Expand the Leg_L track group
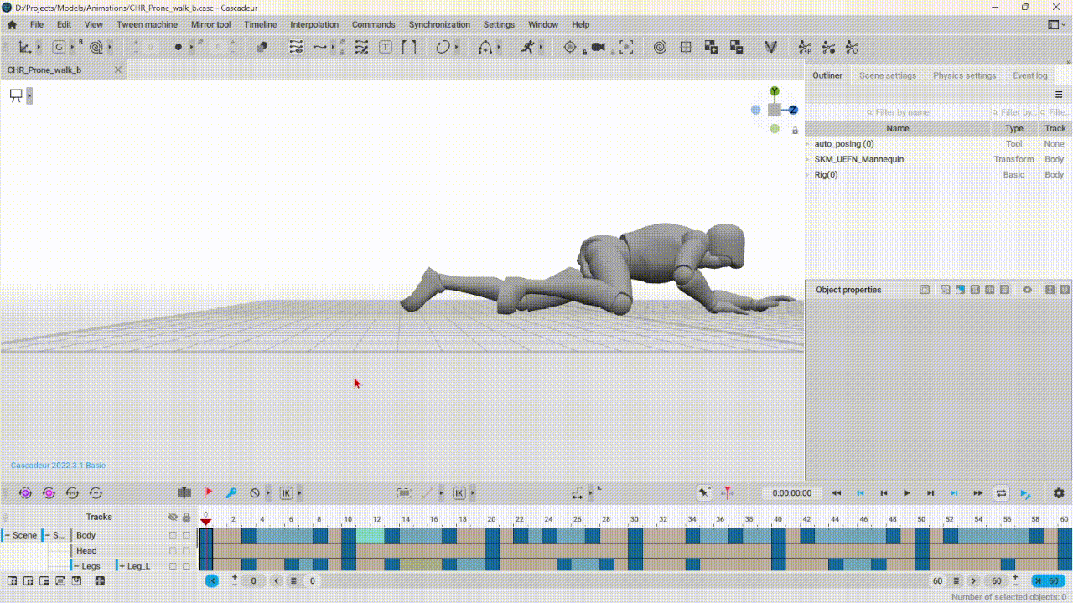 point(122,566)
